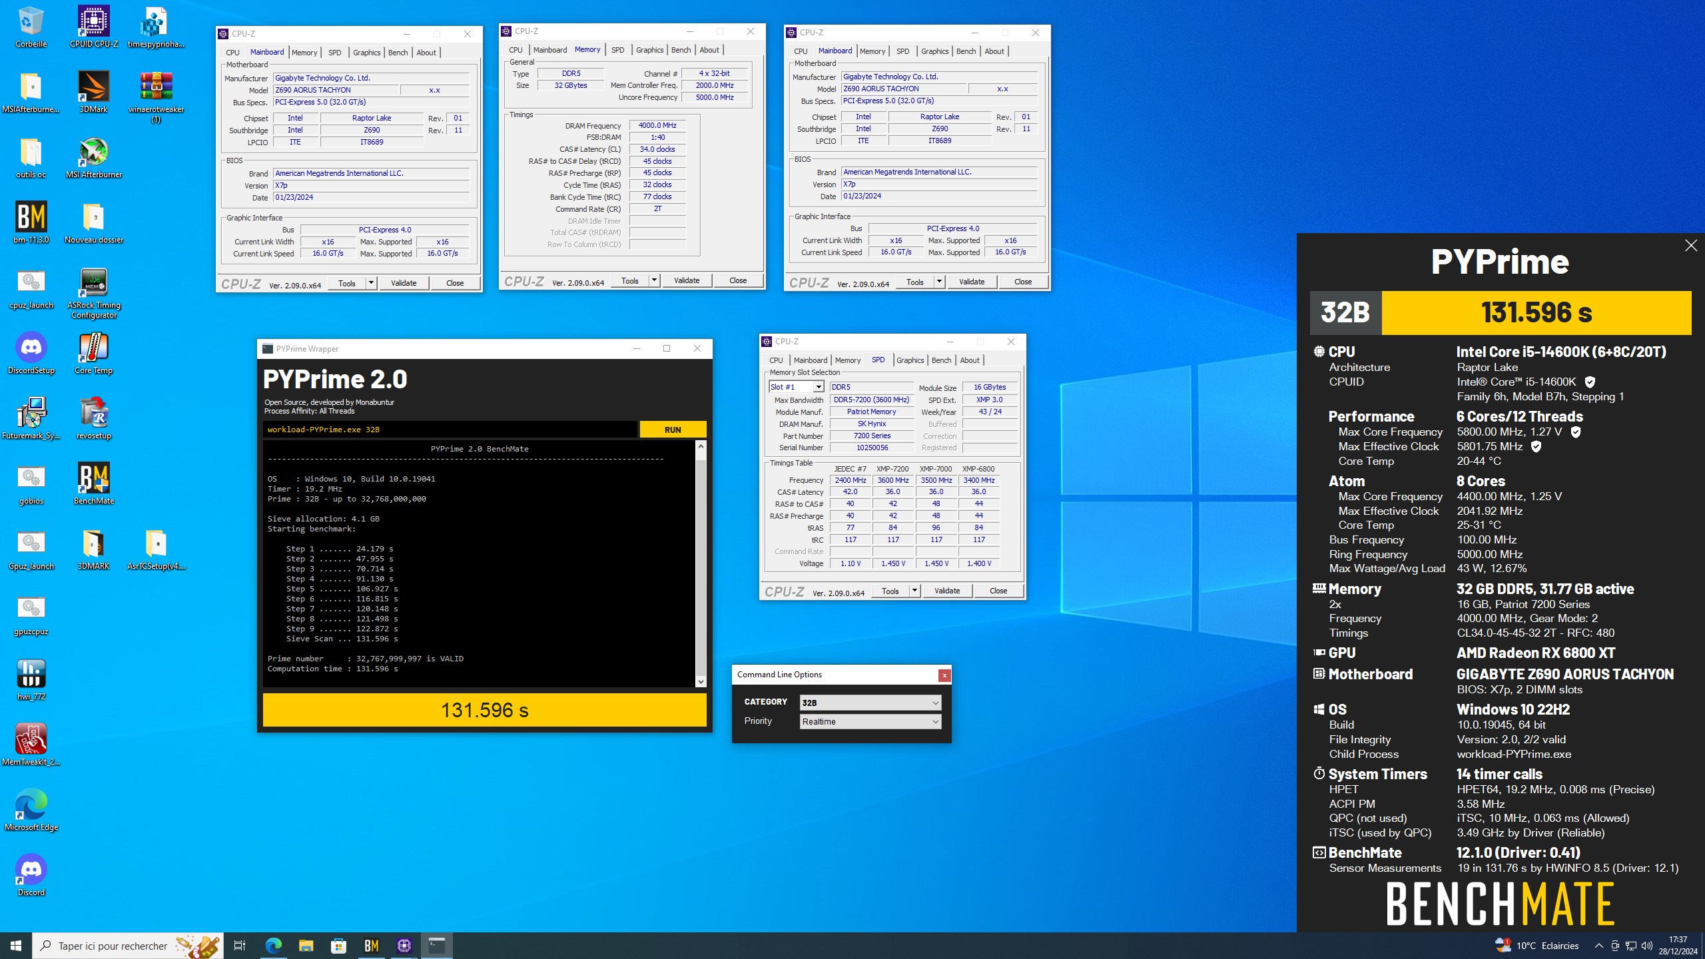1705x959 pixels.
Task: Click the PYPrime output scrollbar down arrow
Action: click(701, 681)
